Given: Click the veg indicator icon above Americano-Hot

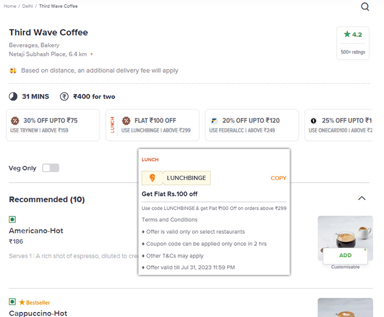Looking at the screenshot, I should pyautogui.click(x=12, y=219).
